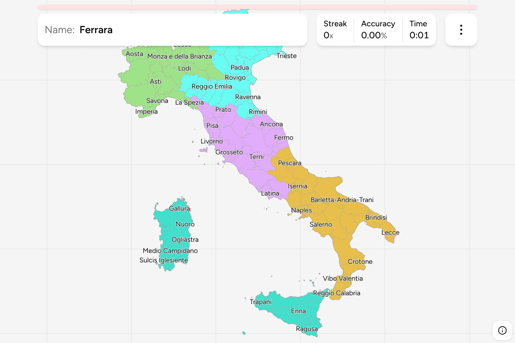Select Pescara on the map
515x343 pixels.
pos(290,163)
